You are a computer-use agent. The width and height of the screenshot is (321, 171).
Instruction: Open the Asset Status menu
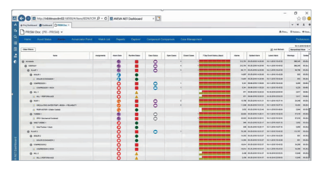pyautogui.click(x=44, y=39)
